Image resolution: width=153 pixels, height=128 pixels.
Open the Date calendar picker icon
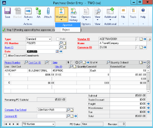click(x=57, y=51)
